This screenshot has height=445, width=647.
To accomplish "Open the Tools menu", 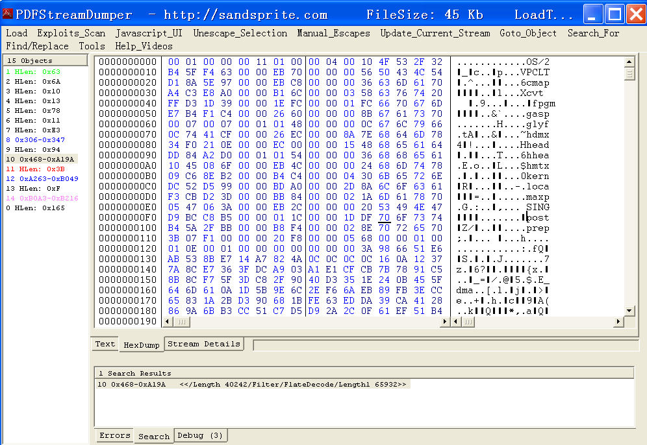I will pyautogui.click(x=92, y=46).
